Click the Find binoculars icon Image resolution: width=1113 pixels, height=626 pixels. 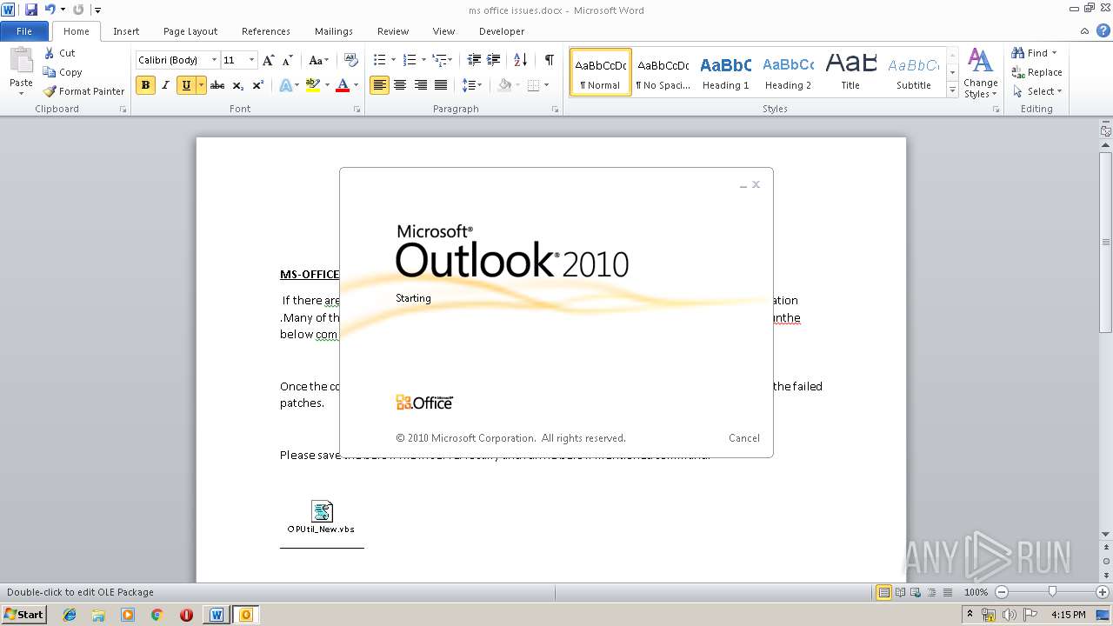pos(1017,53)
